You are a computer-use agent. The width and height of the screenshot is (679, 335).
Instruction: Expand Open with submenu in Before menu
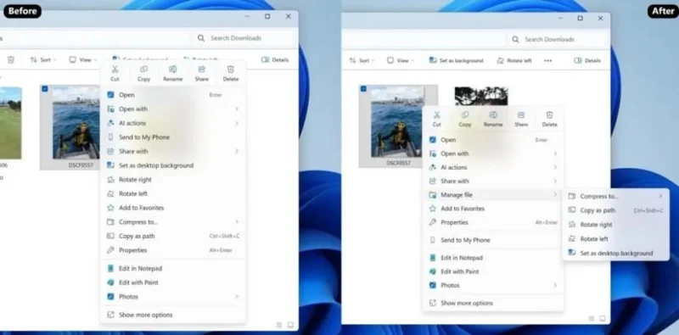(173, 109)
